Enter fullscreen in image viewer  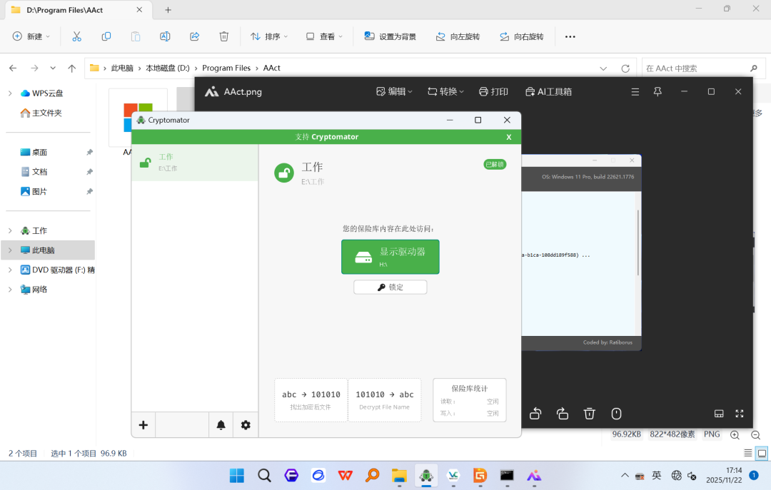(739, 414)
